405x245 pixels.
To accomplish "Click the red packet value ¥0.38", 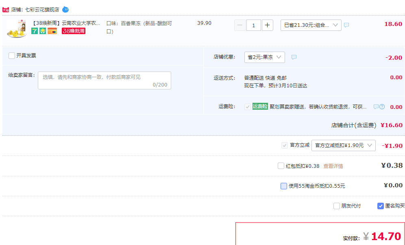I will (x=392, y=165).
